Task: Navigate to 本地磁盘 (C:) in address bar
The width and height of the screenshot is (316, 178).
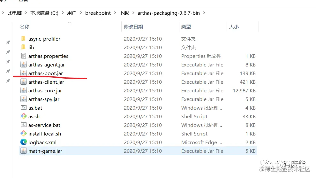Action: pyautogui.click(x=44, y=13)
